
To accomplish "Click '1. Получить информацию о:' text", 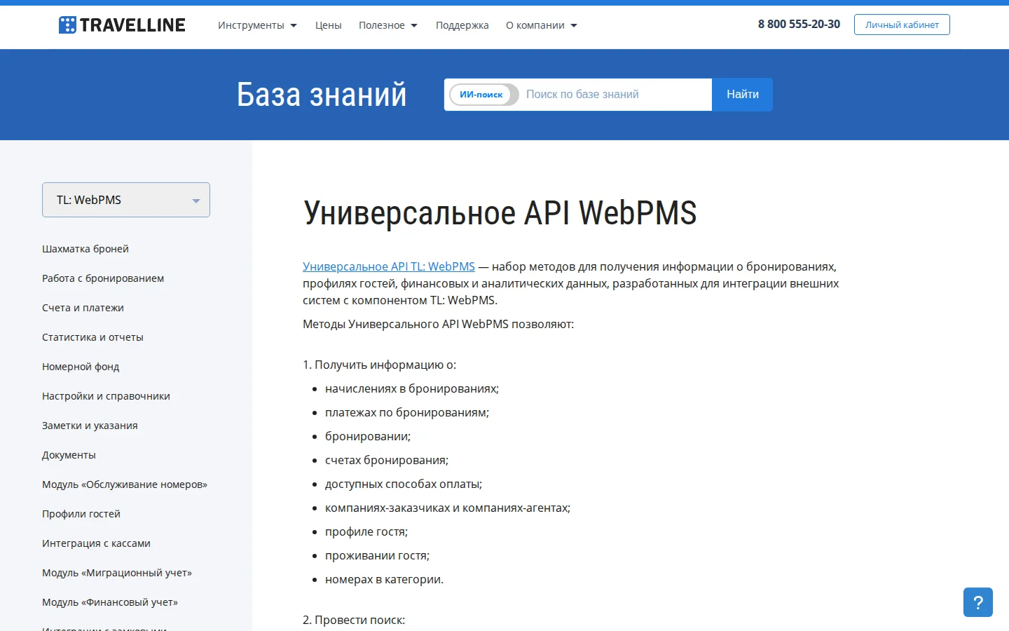I will coord(379,365).
